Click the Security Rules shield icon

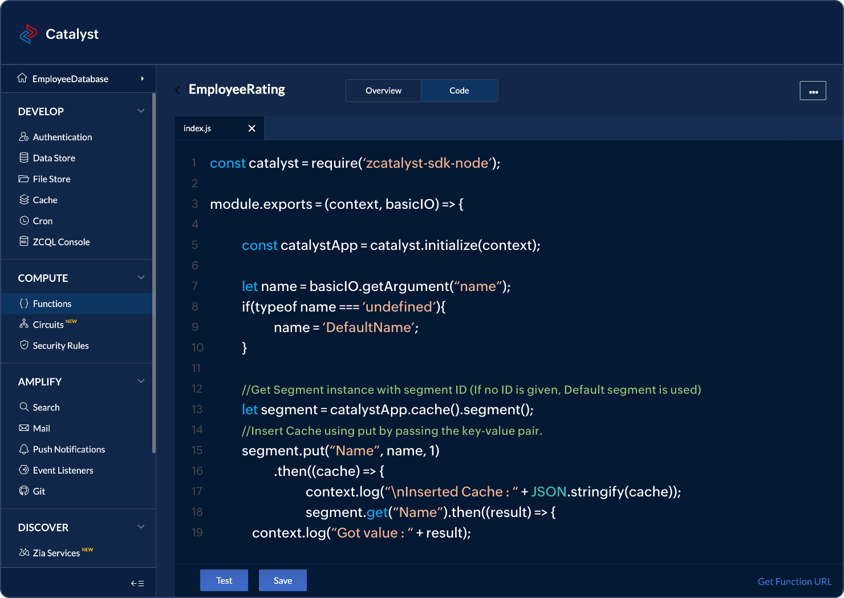click(24, 345)
